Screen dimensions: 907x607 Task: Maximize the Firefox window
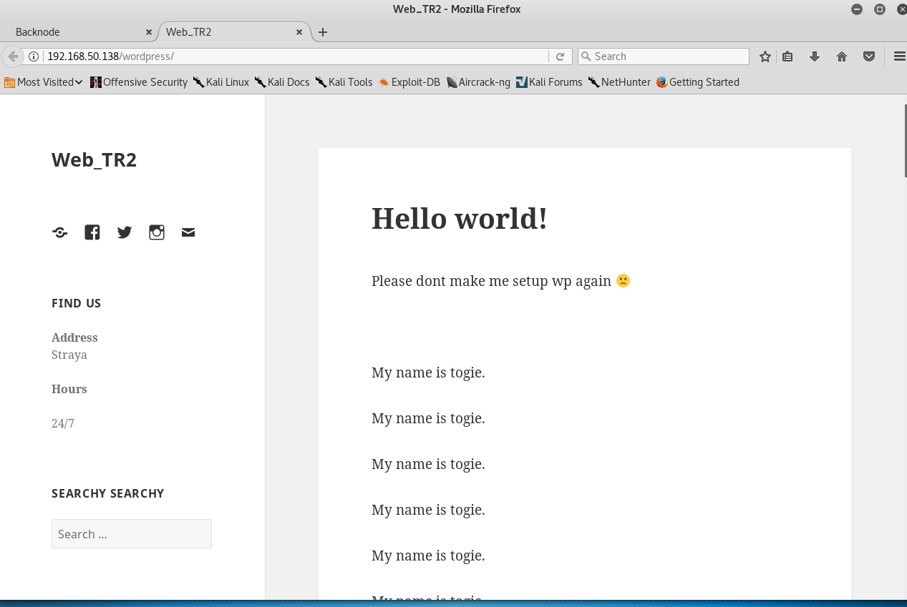click(x=880, y=9)
